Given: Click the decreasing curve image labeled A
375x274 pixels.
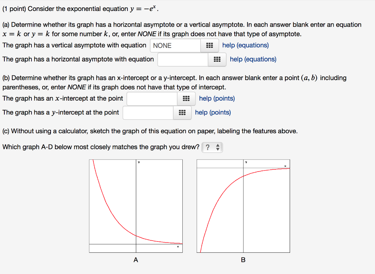Looking at the screenshot, I should (136, 205).
